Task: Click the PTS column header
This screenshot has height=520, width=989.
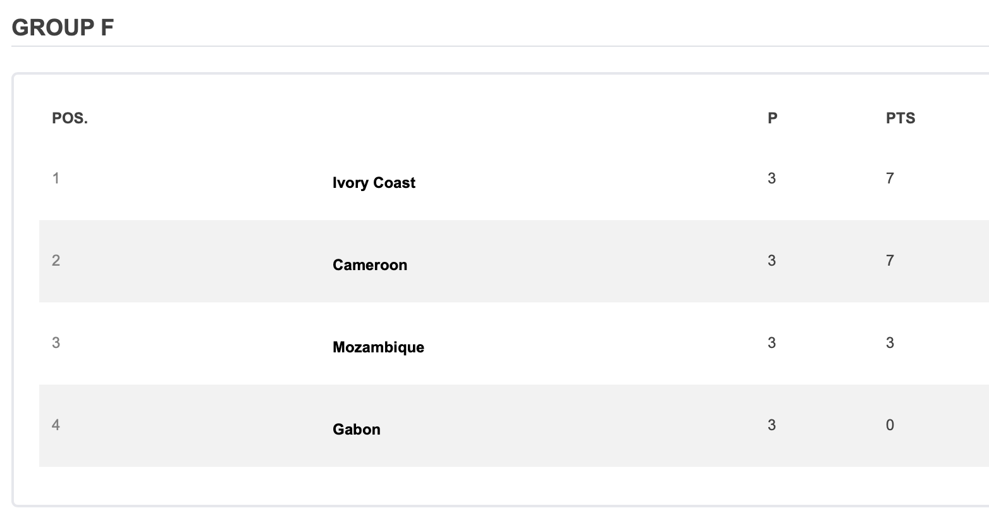Action: coord(900,118)
